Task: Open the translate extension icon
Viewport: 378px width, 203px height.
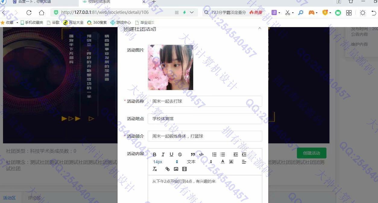Action: pyautogui.click(x=274, y=13)
